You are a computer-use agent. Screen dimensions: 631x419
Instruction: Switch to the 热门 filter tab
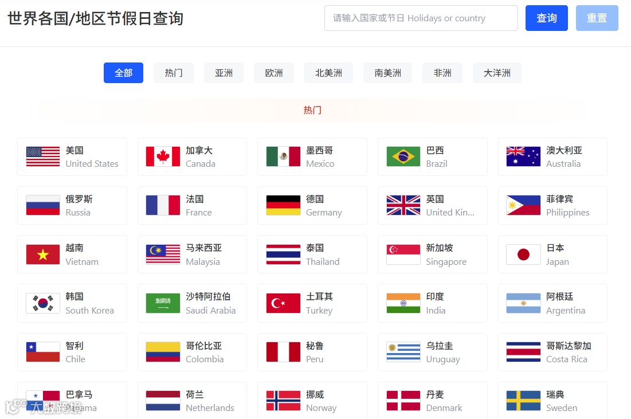174,73
